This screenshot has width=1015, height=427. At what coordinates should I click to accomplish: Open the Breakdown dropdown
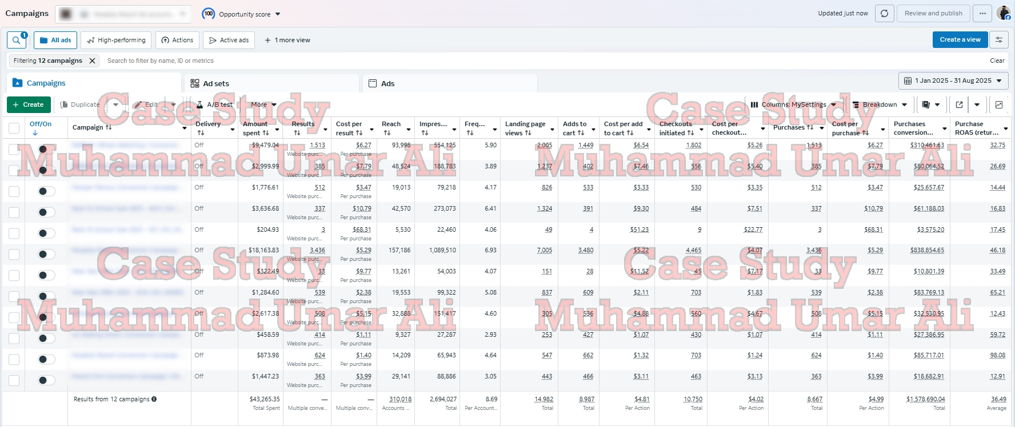click(x=880, y=104)
